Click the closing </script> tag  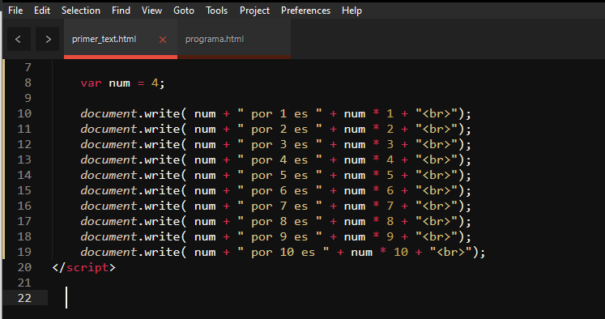pos(83,268)
